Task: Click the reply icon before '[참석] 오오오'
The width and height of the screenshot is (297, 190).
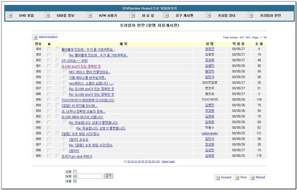Action: coord(65,139)
